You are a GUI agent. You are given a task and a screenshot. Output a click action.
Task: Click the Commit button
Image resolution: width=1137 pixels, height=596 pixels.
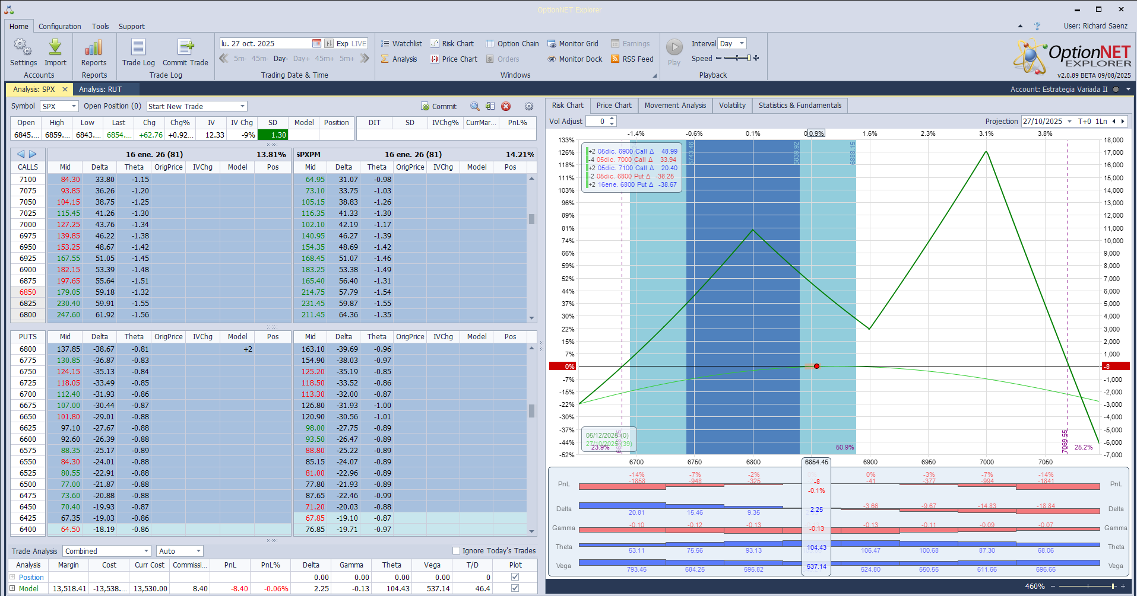tap(439, 106)
